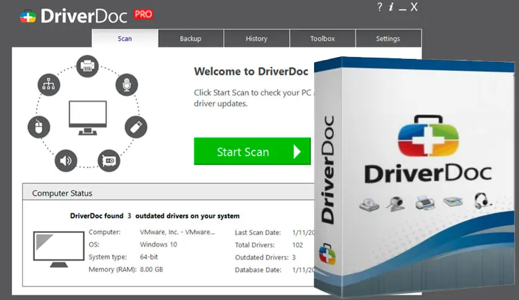Open the info 'i' icon in title bar
This screenshot has height=300, width=519.
pyautogui.click(x=391, y=7)
